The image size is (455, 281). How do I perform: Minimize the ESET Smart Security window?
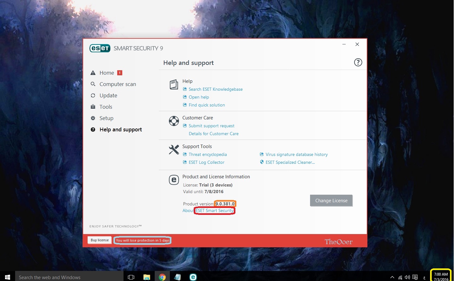tap(344, 44)
